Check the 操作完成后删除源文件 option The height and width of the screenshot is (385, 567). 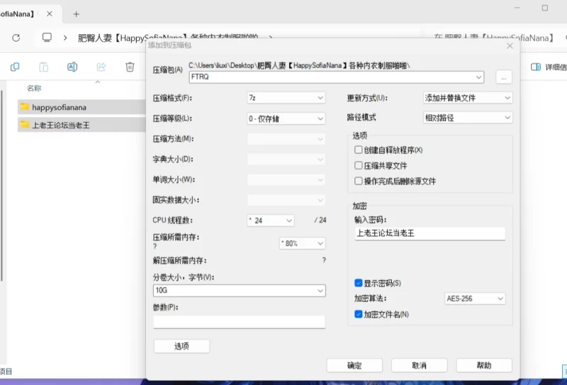(359, 181)
